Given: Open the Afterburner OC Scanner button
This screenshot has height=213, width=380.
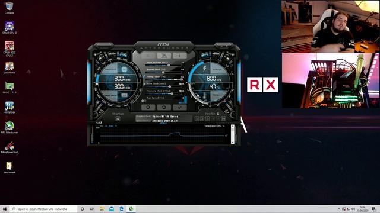Looking at the screenshot, I should click(x=164, y=56).
